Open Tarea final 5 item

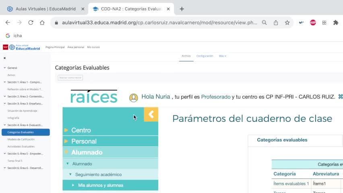point(15,161)
